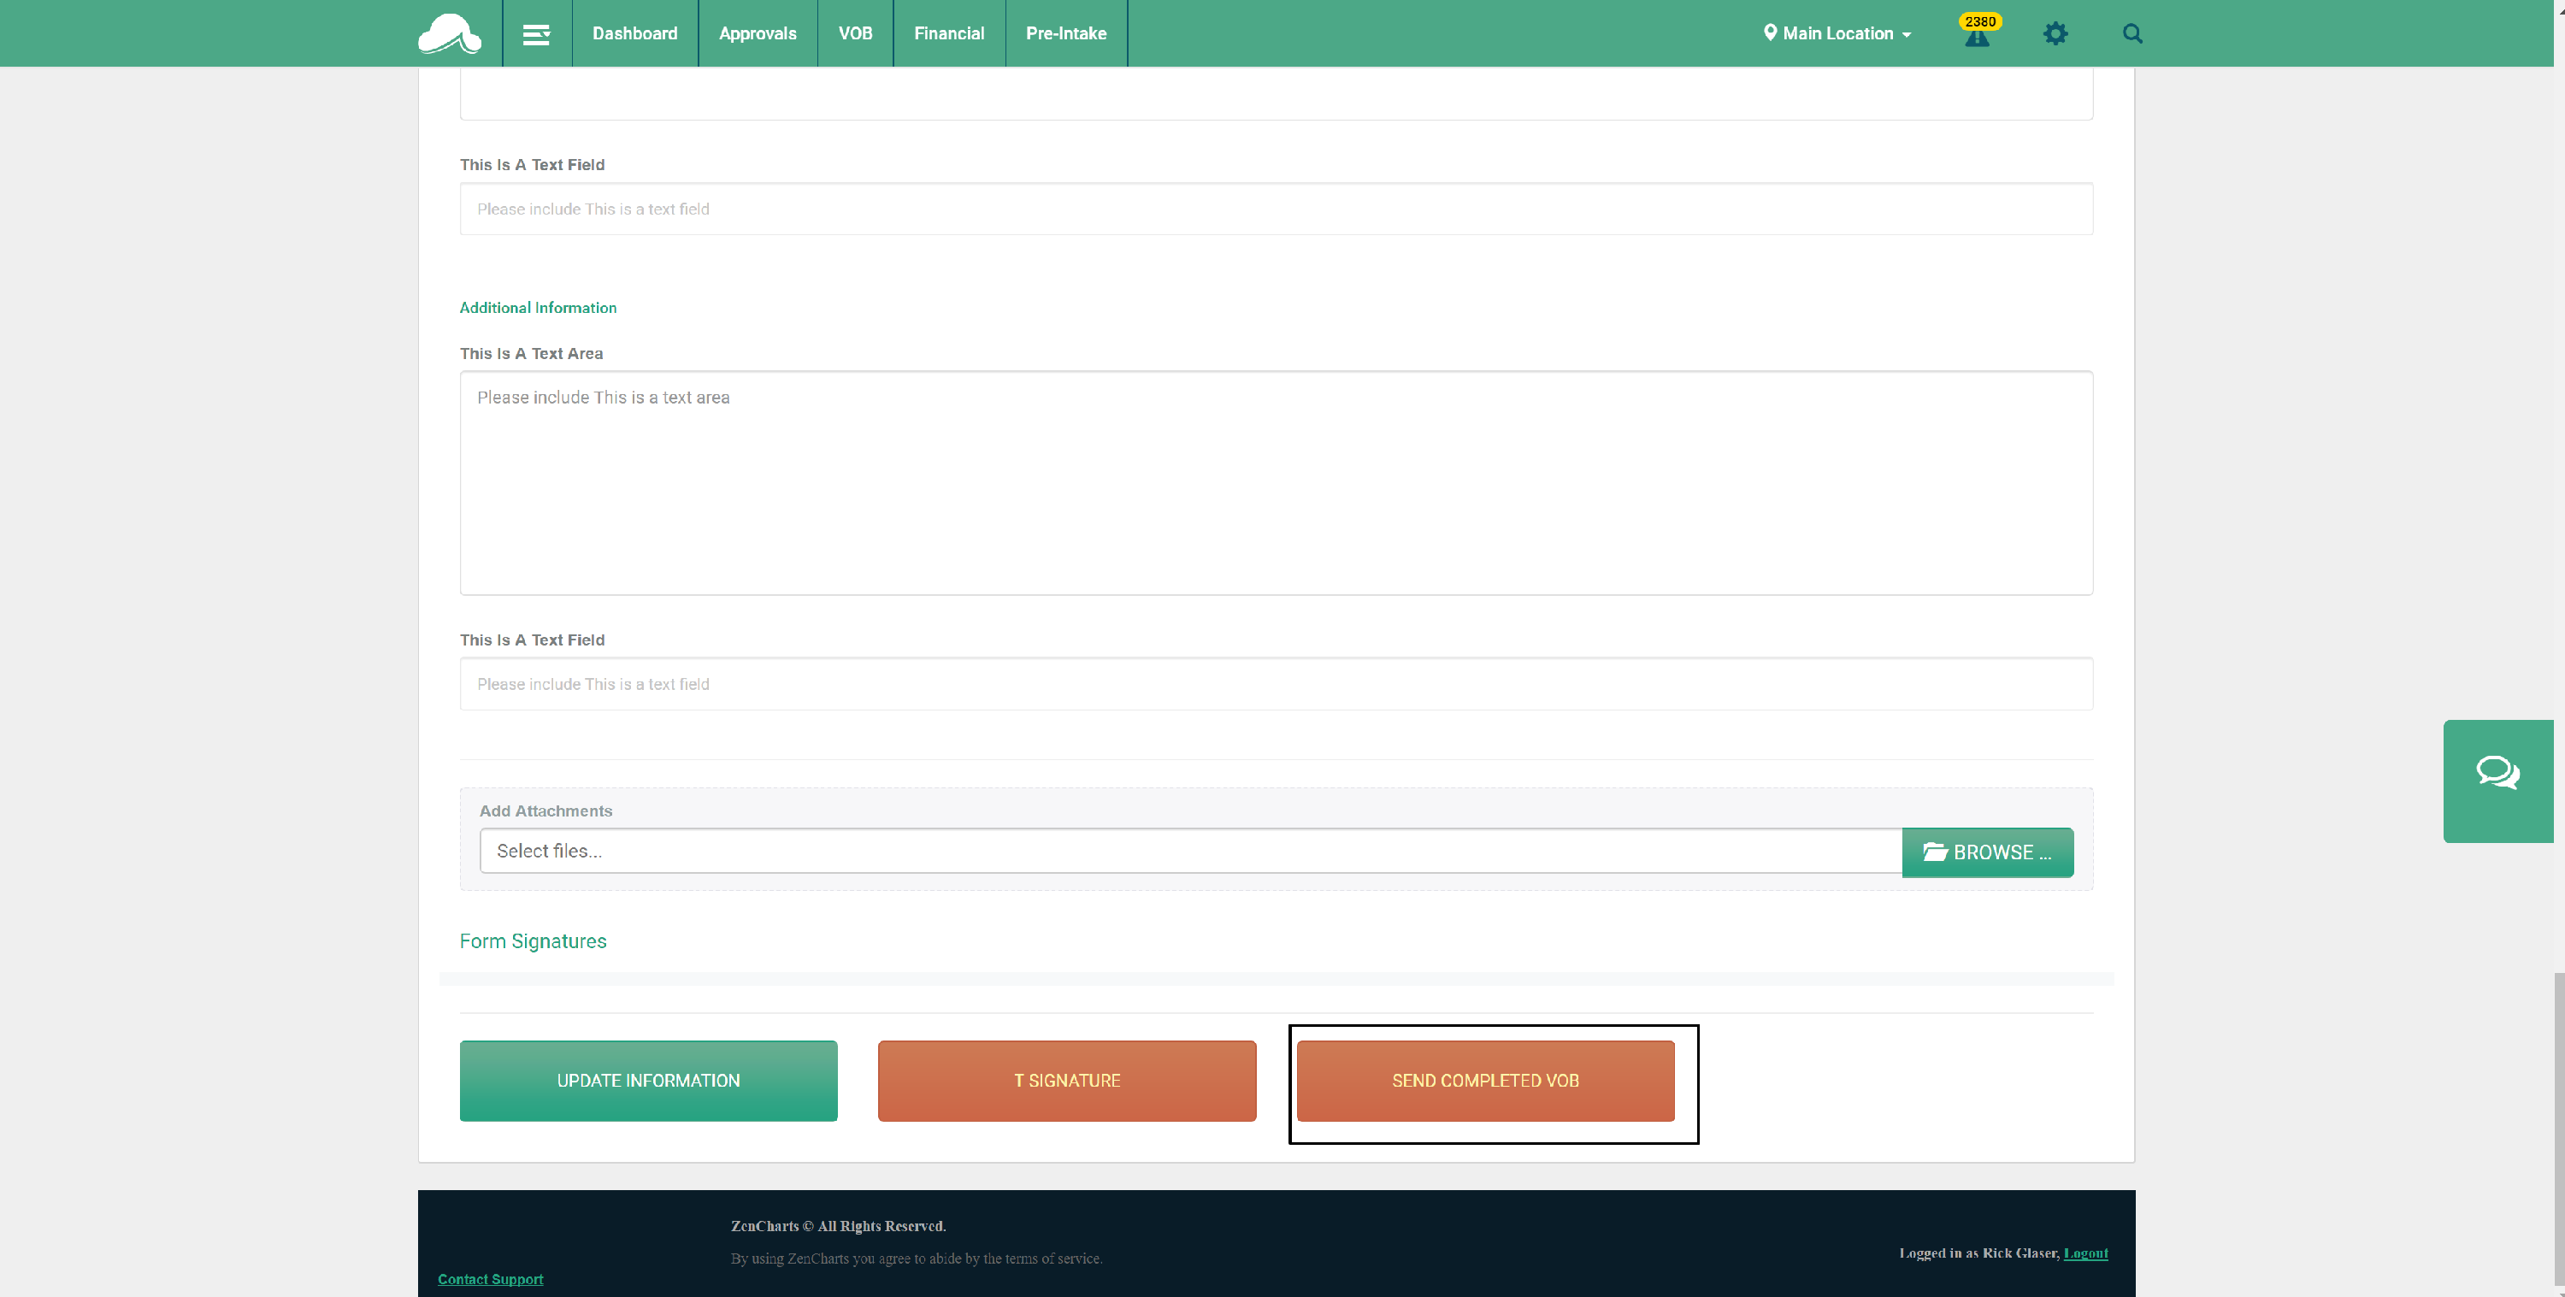Click the search magnifier icon
The height and width of the screenshot is (1297, 2565).
click(2132, 34)
